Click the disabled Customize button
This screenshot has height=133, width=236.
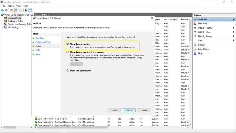click(76, 64)
